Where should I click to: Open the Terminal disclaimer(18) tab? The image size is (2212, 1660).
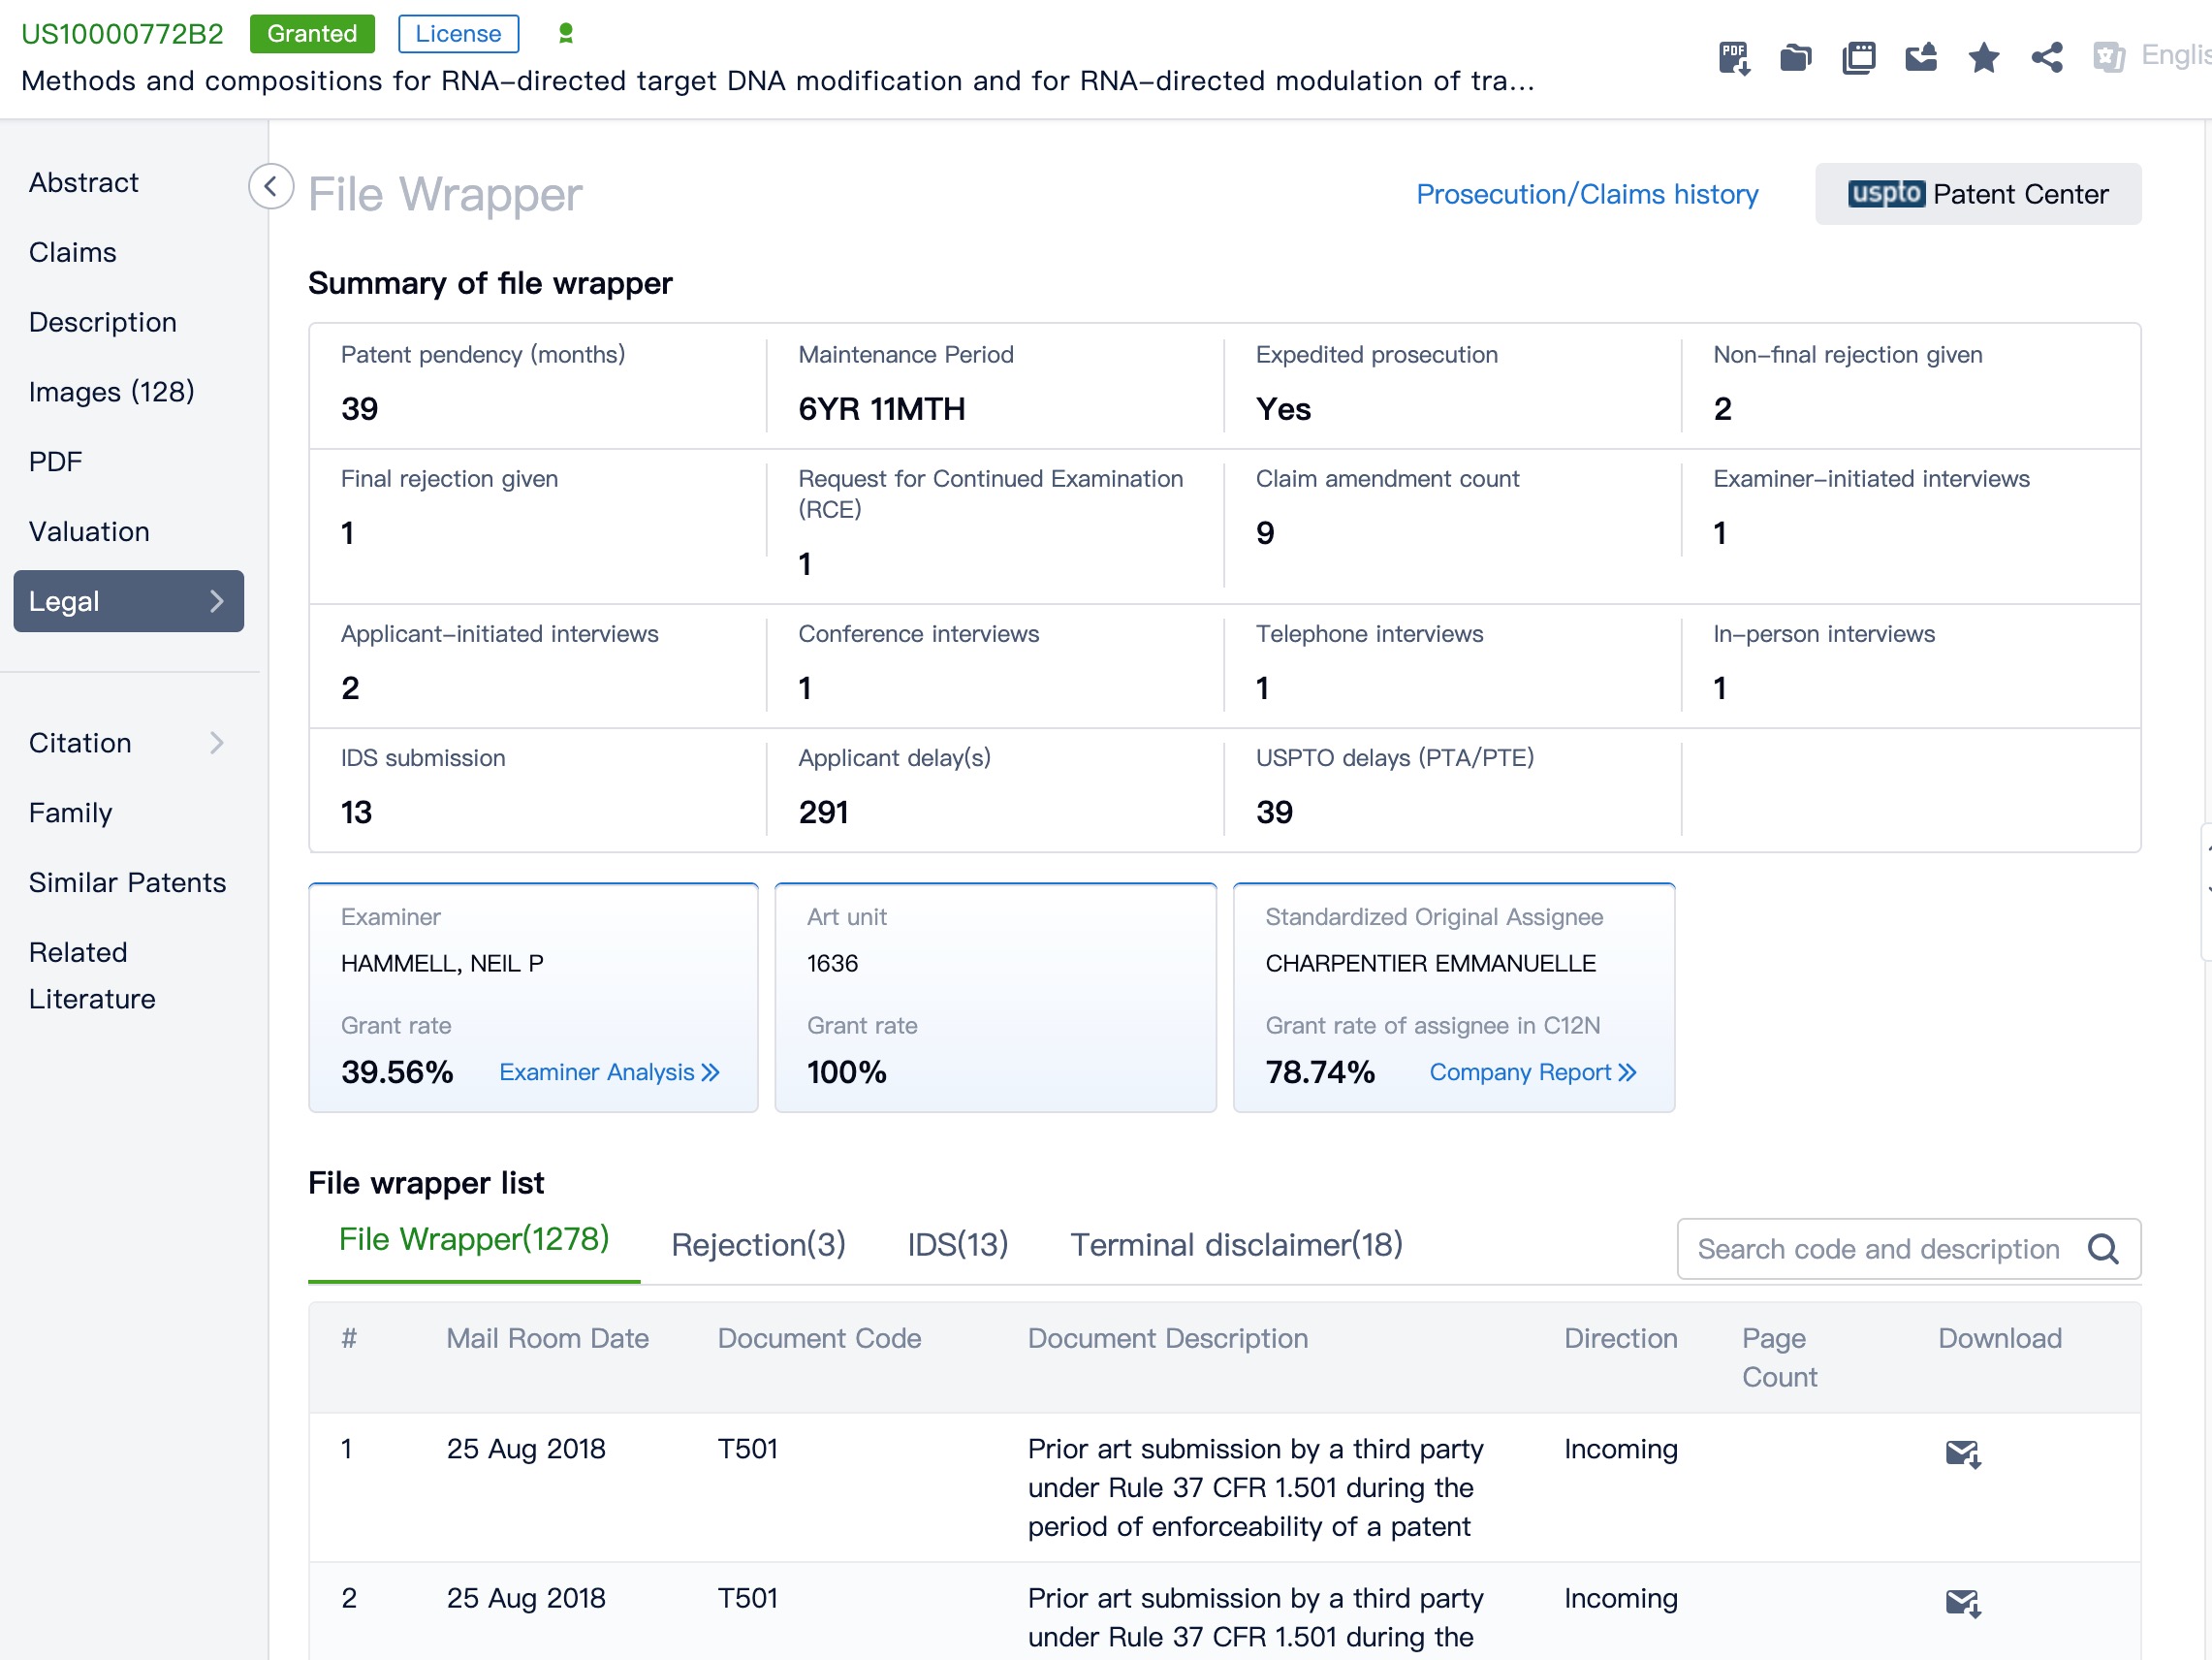pos(1236,1245)
